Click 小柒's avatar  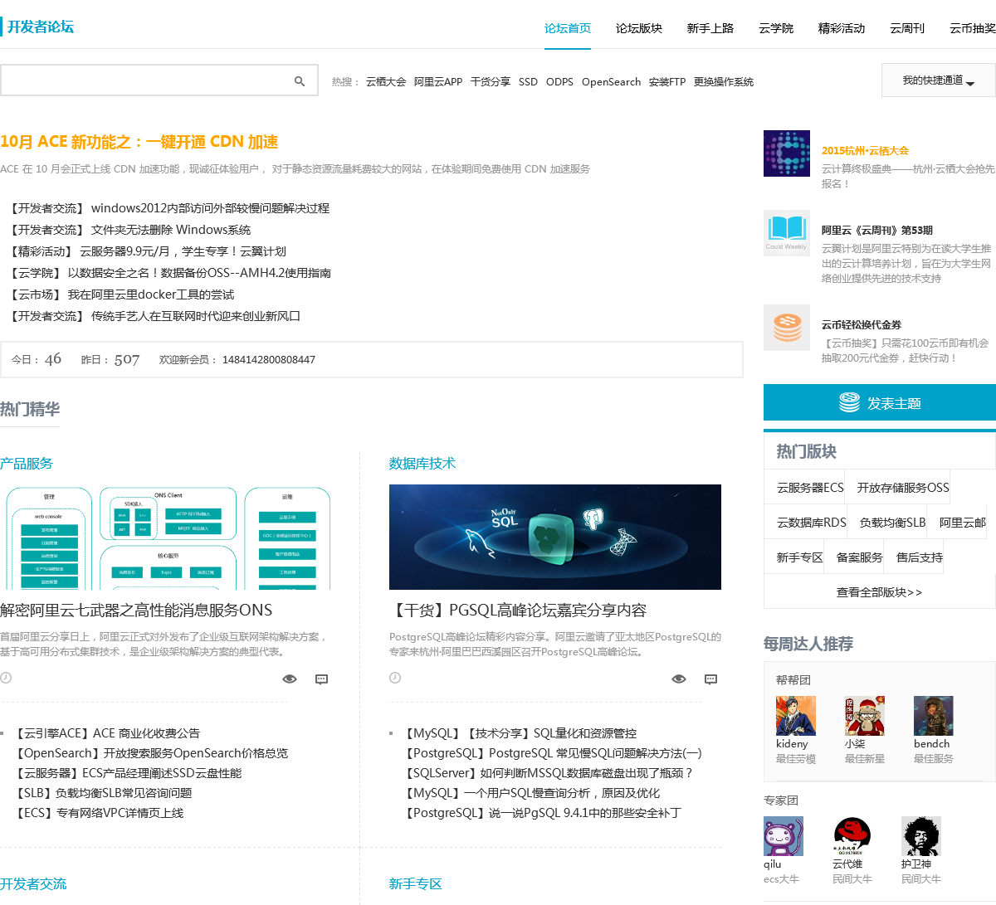(x=865, y=716)
